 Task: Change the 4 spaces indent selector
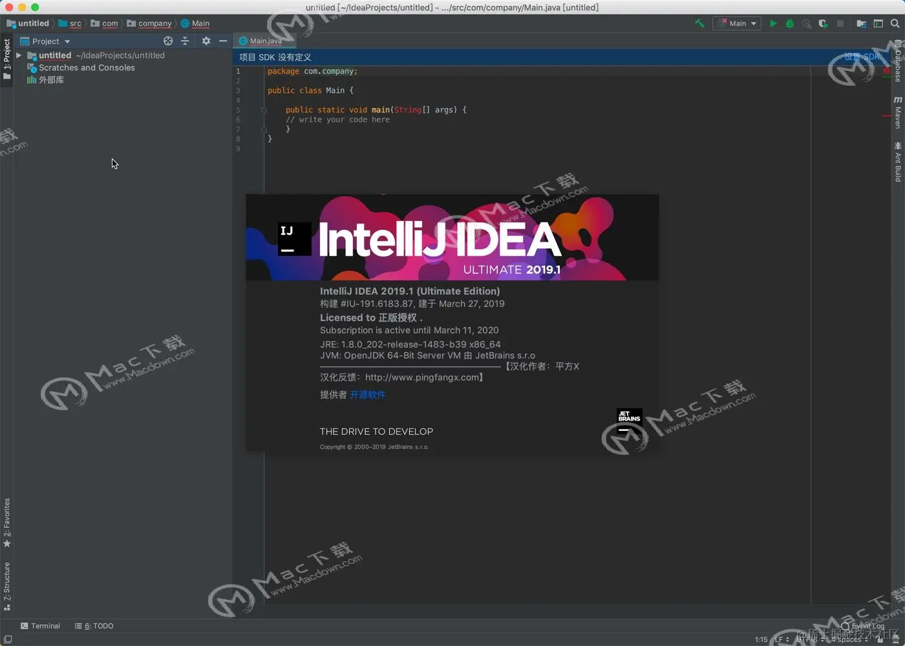pos(850,640)
